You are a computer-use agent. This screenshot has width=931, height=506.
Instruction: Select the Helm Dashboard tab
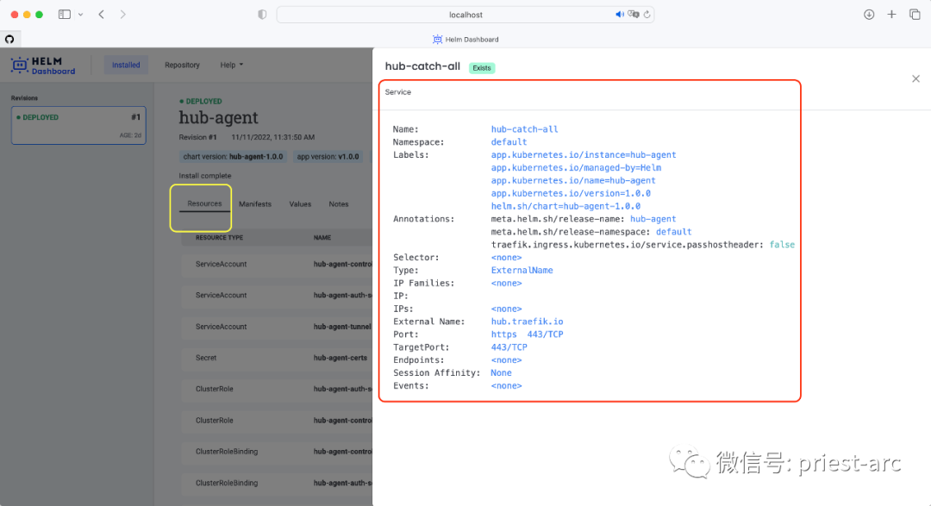[x=465, y=39]
